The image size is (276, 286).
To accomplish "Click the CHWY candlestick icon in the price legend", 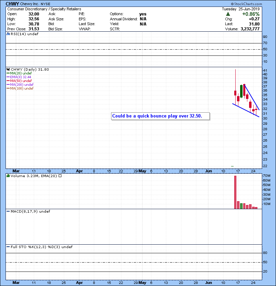I will pyautogui.click(x=8, y=69).
